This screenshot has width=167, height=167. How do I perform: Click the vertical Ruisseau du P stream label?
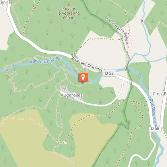click(x=153, y=113)
